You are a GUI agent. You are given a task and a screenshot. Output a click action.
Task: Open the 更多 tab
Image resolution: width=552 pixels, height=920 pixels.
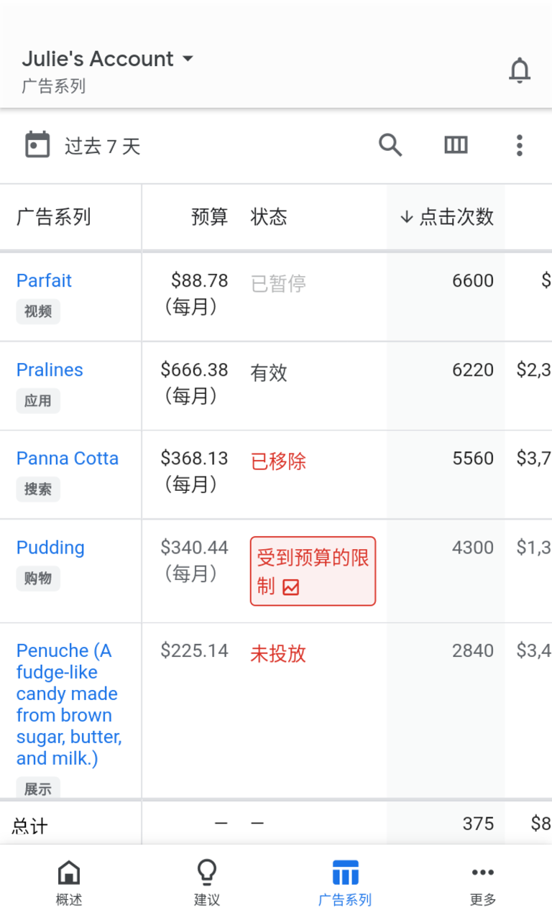pyautogui.click(x=483, y=882)
